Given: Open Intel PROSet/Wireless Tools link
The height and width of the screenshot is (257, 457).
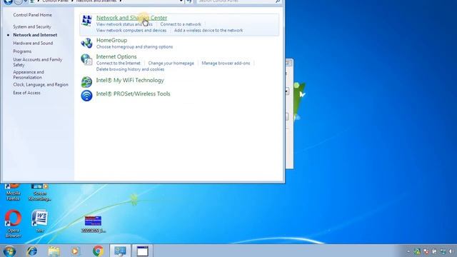Looking at the screenshot, I should [x=133, y=94].
